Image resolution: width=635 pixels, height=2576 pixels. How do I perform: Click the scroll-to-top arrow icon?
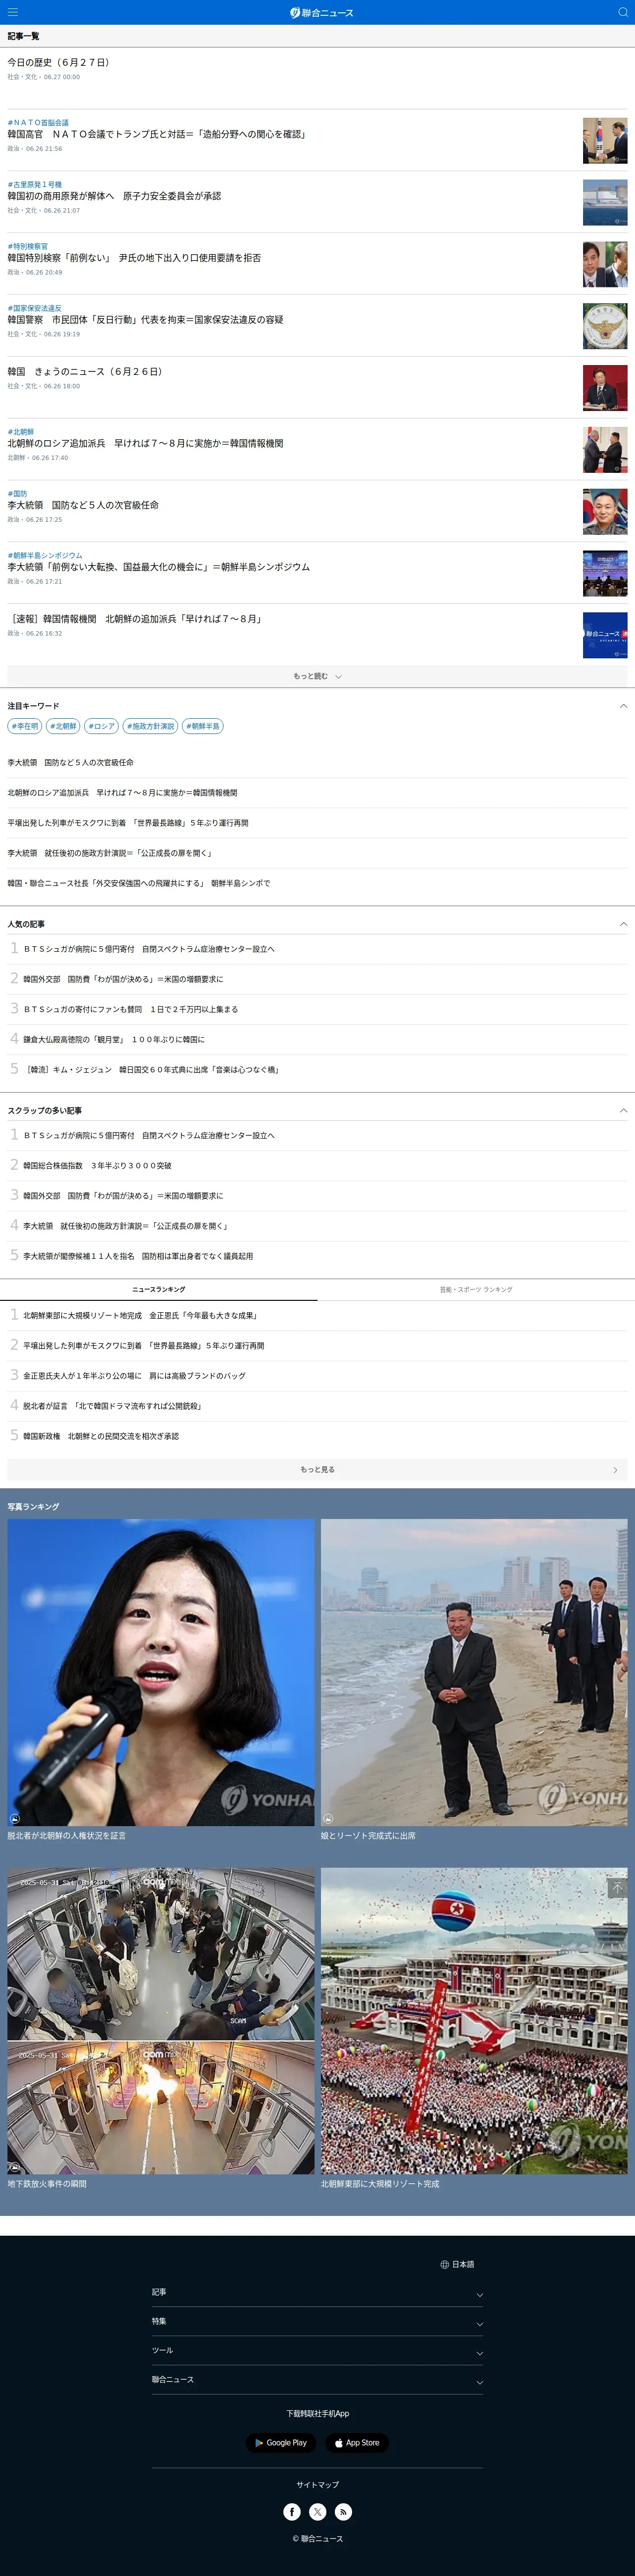pyautogui.click(x=617, y=1888)
